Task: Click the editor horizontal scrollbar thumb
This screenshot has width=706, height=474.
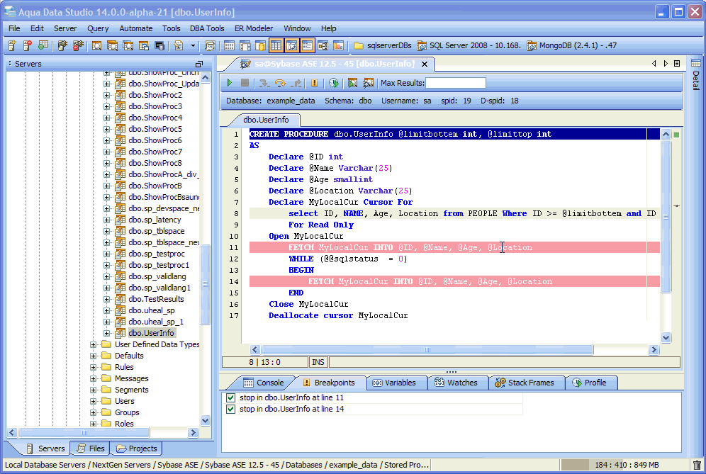Action: tap(425, 349)
